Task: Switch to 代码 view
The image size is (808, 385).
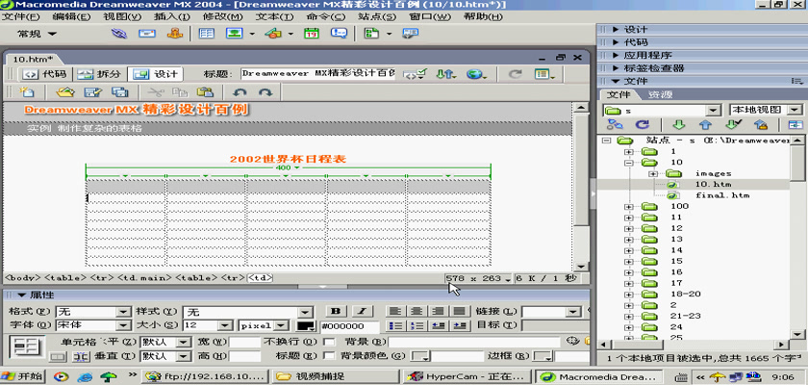Action: (x=45, y=74)
